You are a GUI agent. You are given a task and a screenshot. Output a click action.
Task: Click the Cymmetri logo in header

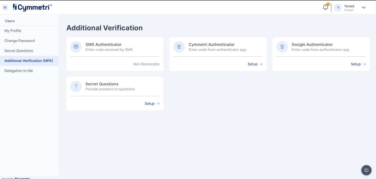pos(32,8)
